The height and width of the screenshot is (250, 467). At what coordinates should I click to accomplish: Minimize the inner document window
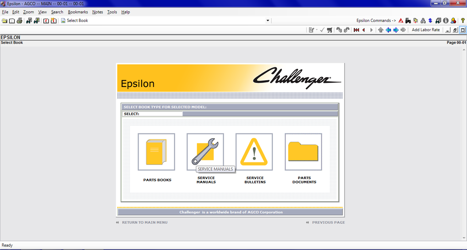[448, 30]
